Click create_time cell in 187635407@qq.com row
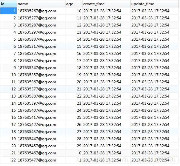This screenshot has height=166, width=180. click(x=106, y=110)
